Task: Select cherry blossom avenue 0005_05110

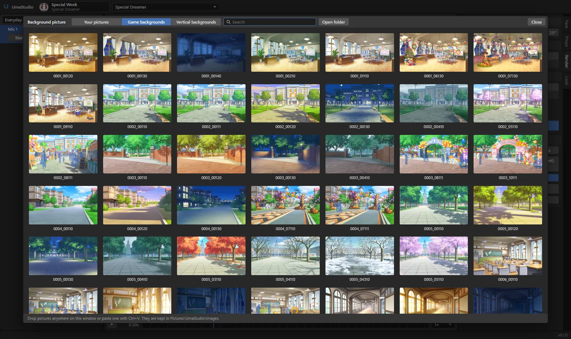Action: (434, 256)
